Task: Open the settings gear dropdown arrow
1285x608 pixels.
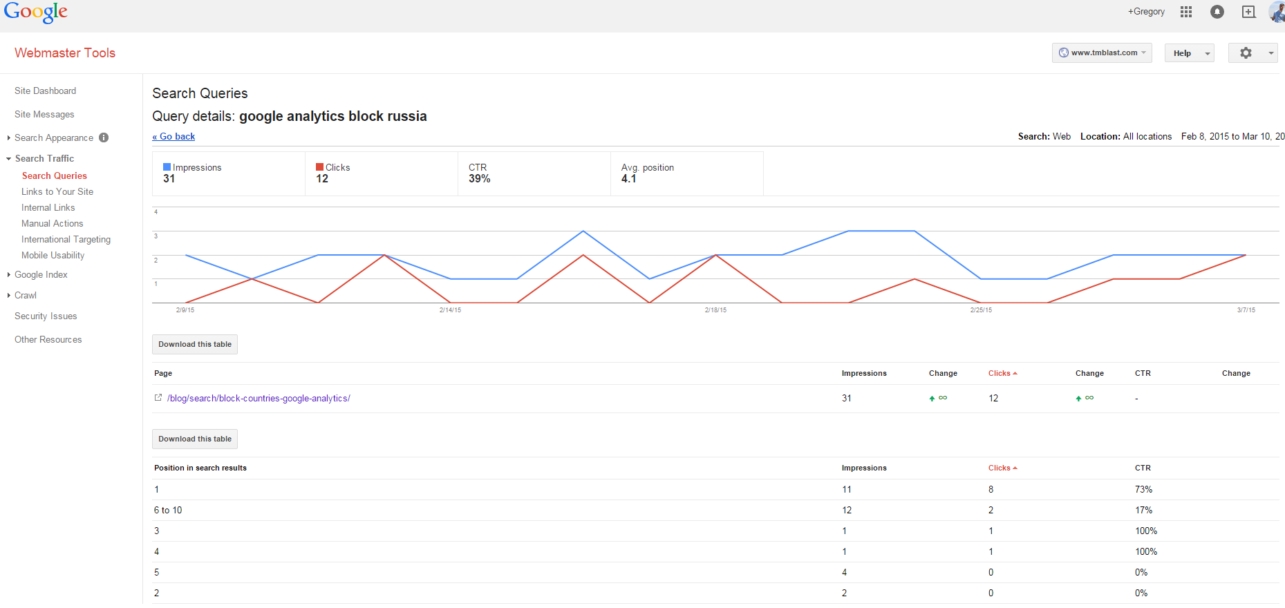Action: pyautogui.click(x=1270, y=53)
